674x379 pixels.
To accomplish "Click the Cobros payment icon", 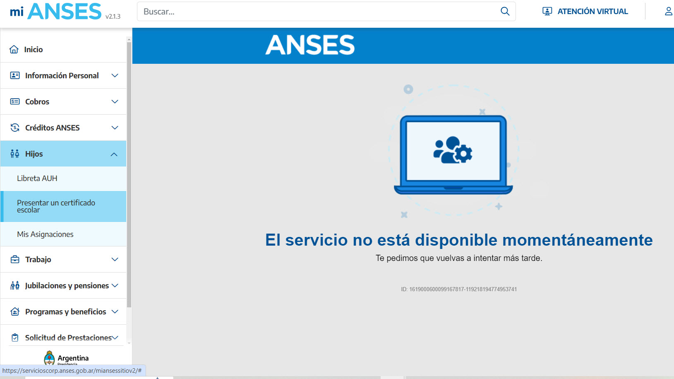I will 15,101.
